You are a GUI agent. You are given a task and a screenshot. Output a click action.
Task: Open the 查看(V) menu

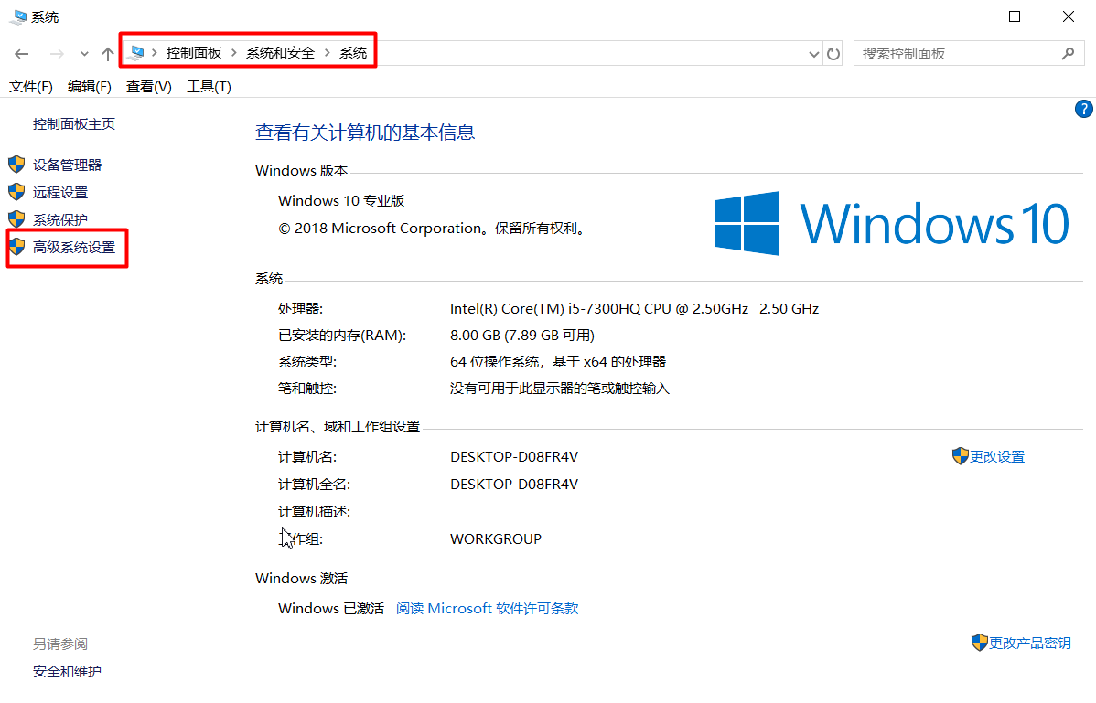point(149,87)
